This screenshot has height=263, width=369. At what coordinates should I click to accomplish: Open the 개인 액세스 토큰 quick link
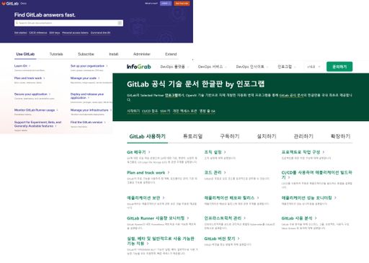click(x=184, y=111)
